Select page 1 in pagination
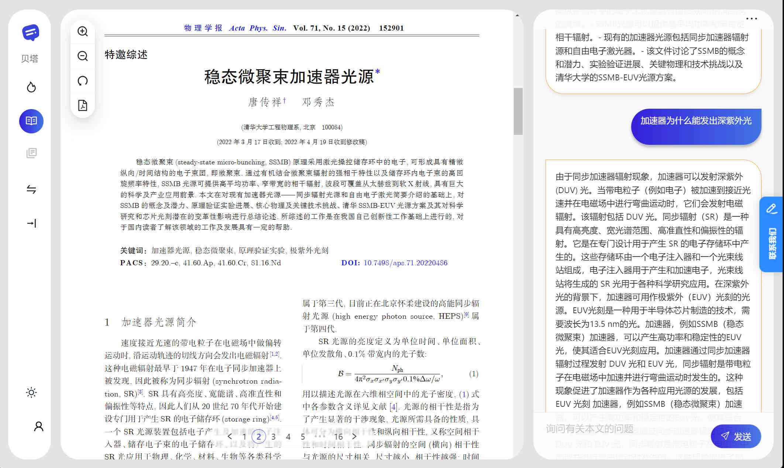The height and width of the screenshot is (468, 784). [x=244, y=437]
